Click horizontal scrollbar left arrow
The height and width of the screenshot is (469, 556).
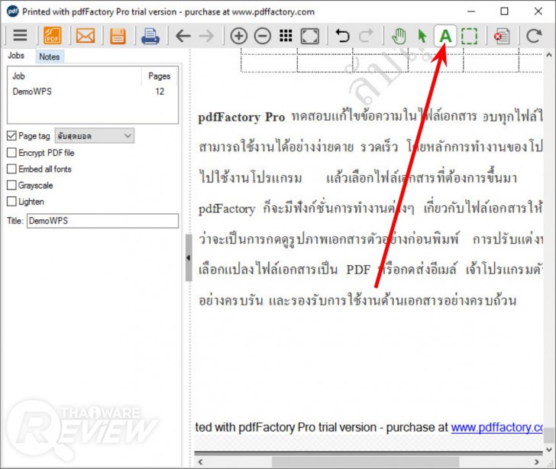tap(200, 462)
